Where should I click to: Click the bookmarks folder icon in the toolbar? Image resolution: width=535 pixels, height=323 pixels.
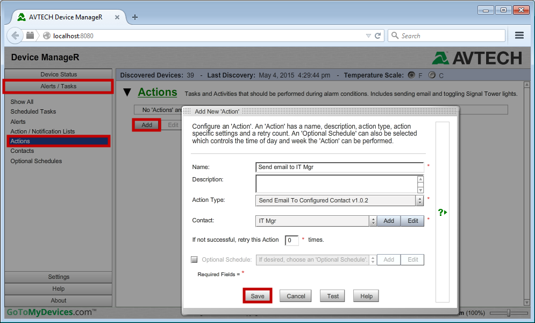pyautogui.click(x=30, y=35)
